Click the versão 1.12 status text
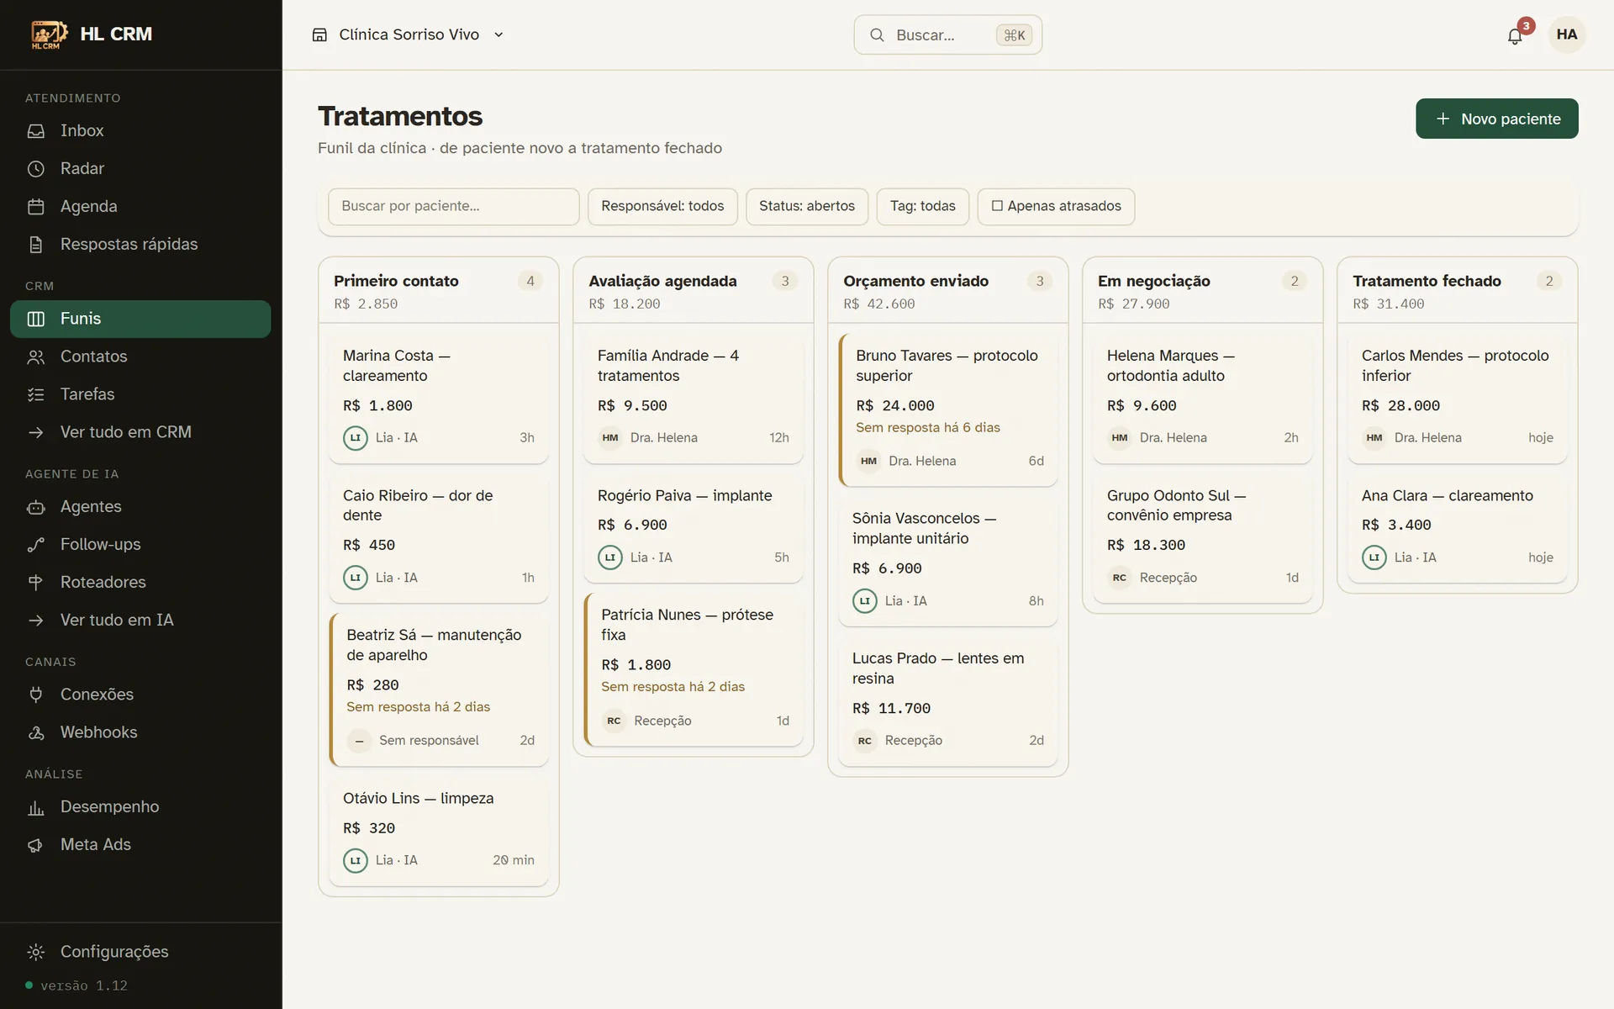 (x=84, y=985)
